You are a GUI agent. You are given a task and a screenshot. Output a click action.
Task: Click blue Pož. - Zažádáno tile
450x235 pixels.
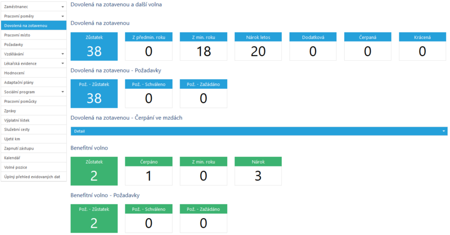tap(204, 93)
